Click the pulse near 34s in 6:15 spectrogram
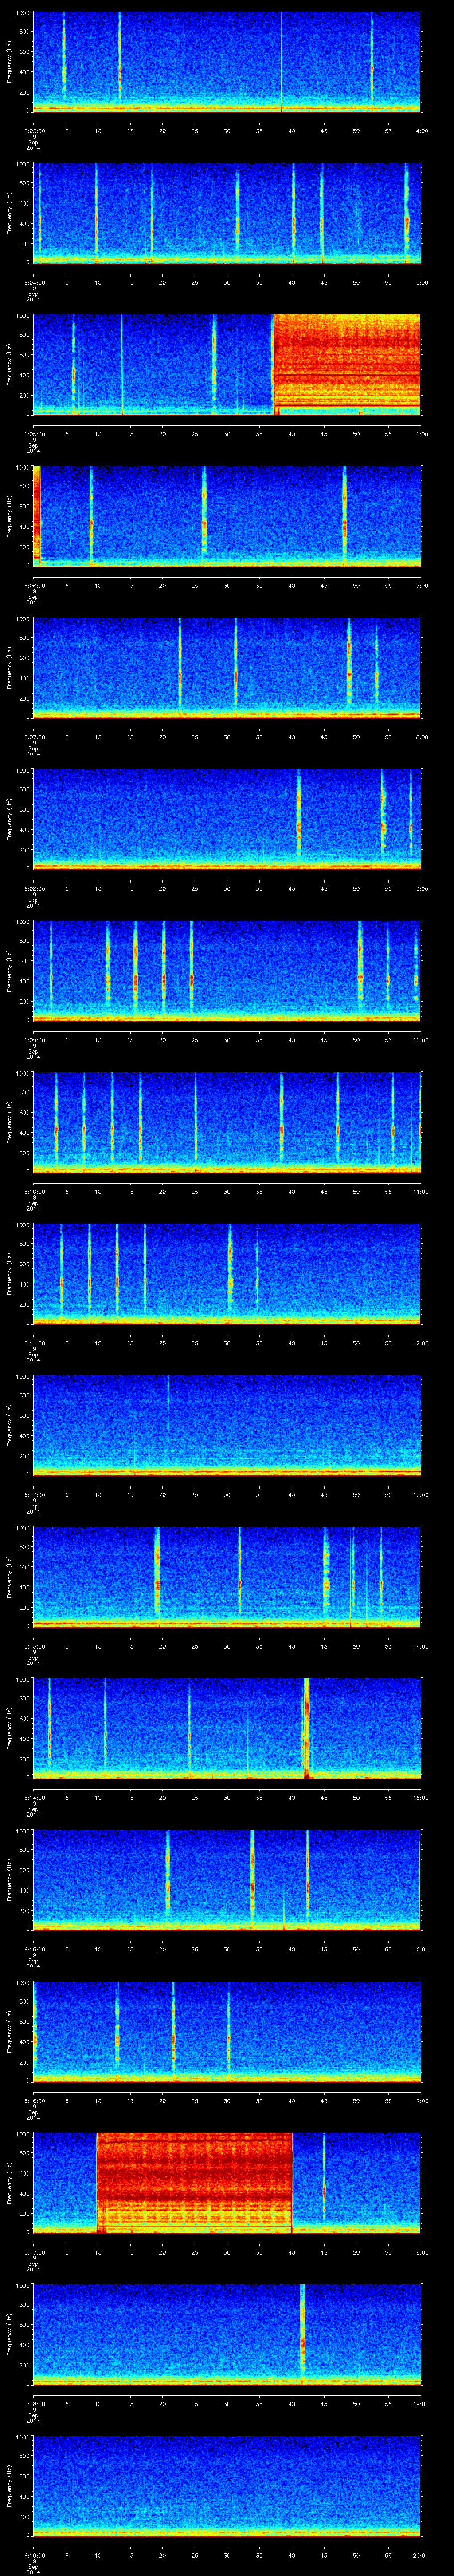The image size is (454, 2576). coord(252,1877)
